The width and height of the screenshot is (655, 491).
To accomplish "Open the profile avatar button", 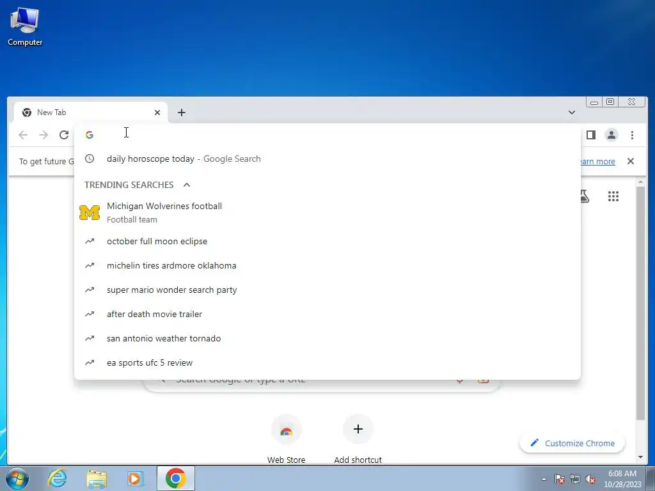I will click(612, 135).
